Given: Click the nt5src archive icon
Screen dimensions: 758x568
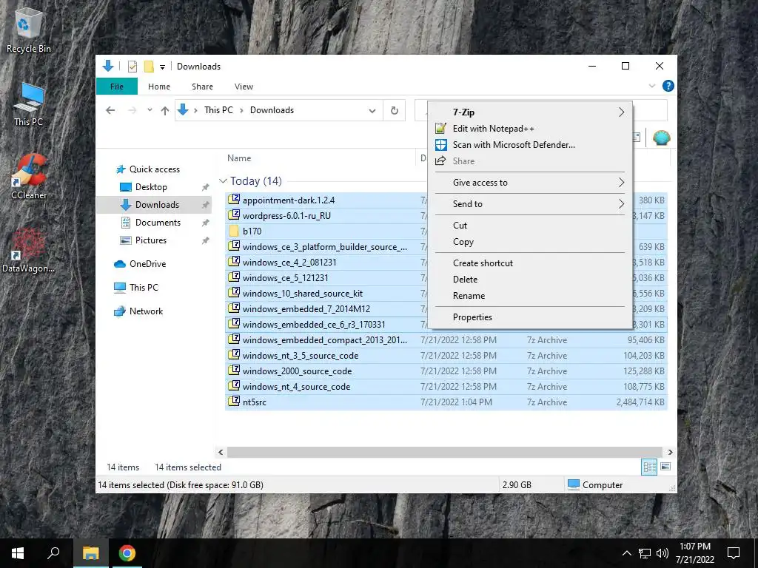Looking at the screenshot, I should 234,401.
